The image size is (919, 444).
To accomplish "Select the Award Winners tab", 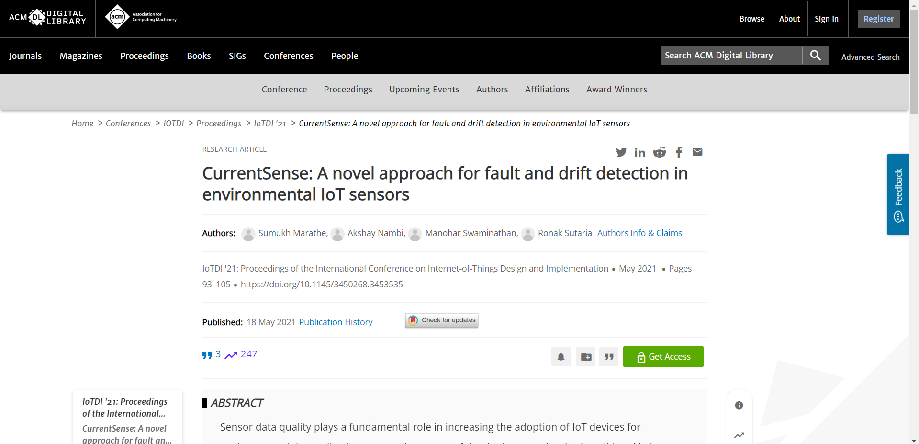I will [616, 90].
